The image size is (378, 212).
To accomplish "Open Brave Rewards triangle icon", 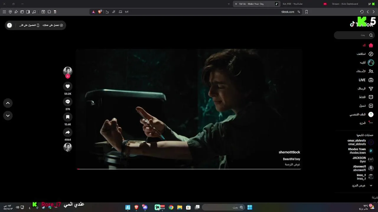I will coord(93,12).
